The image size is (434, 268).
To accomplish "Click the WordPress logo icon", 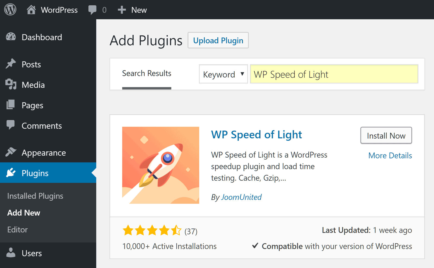I will click(10, 10).
